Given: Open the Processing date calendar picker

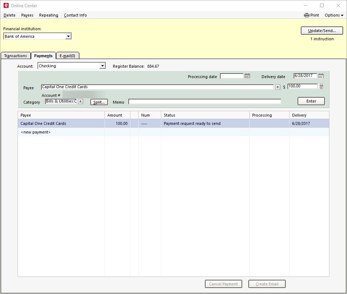Looking at the screenshot, I should pyautogui.click(x=247, y=76).
